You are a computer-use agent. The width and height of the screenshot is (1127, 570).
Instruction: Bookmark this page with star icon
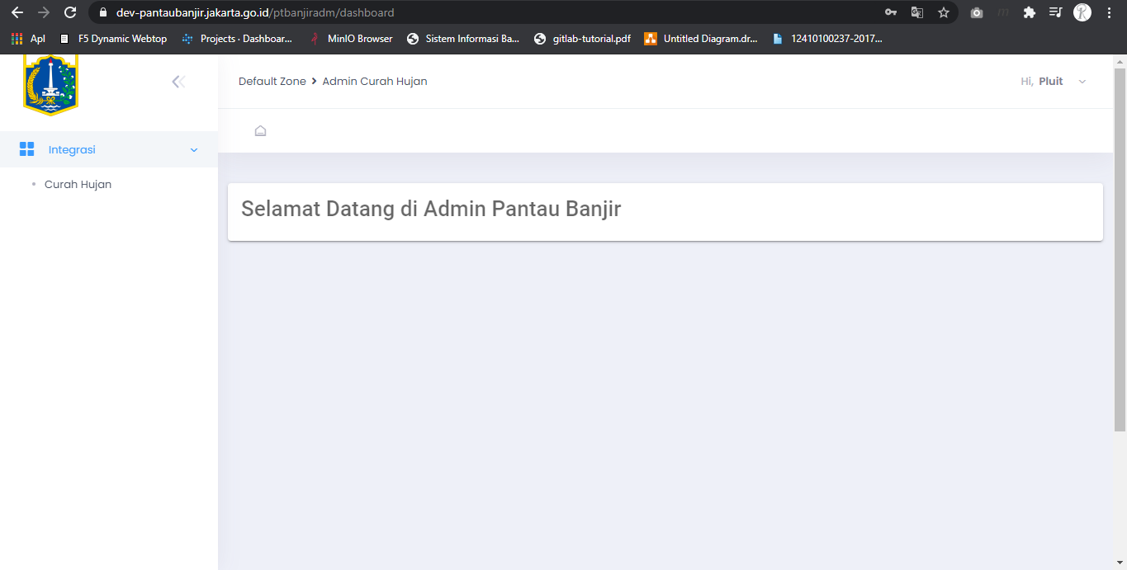tap(943, 12)
